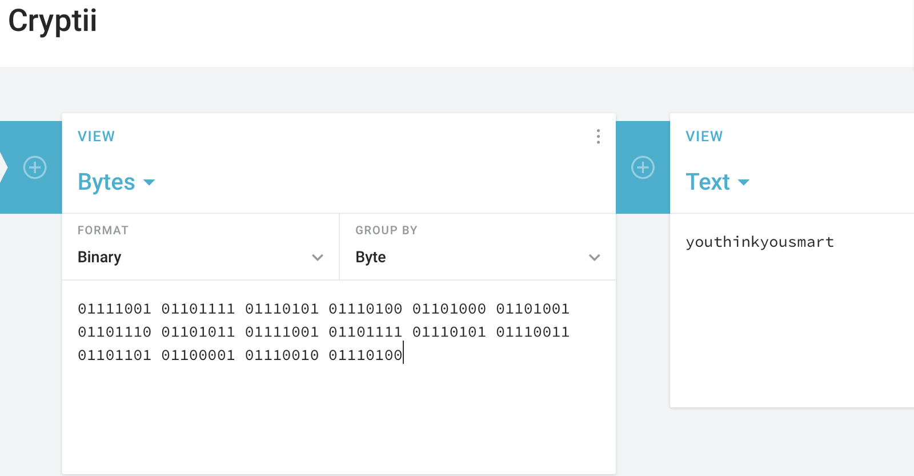The height and width of the screenshot is (476, 914).
Task: Expand the Group By dropdown showing Byte
Action: pos(478,247)
